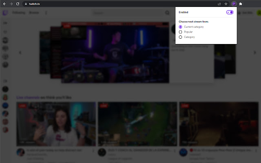Open the League of Legends live stream thumbnail
Viewport: 261px width, 163px height.
pos(137,124)
